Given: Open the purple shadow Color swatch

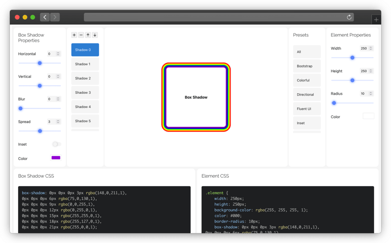Looking at the screenshot, I should tap(56, 158).
